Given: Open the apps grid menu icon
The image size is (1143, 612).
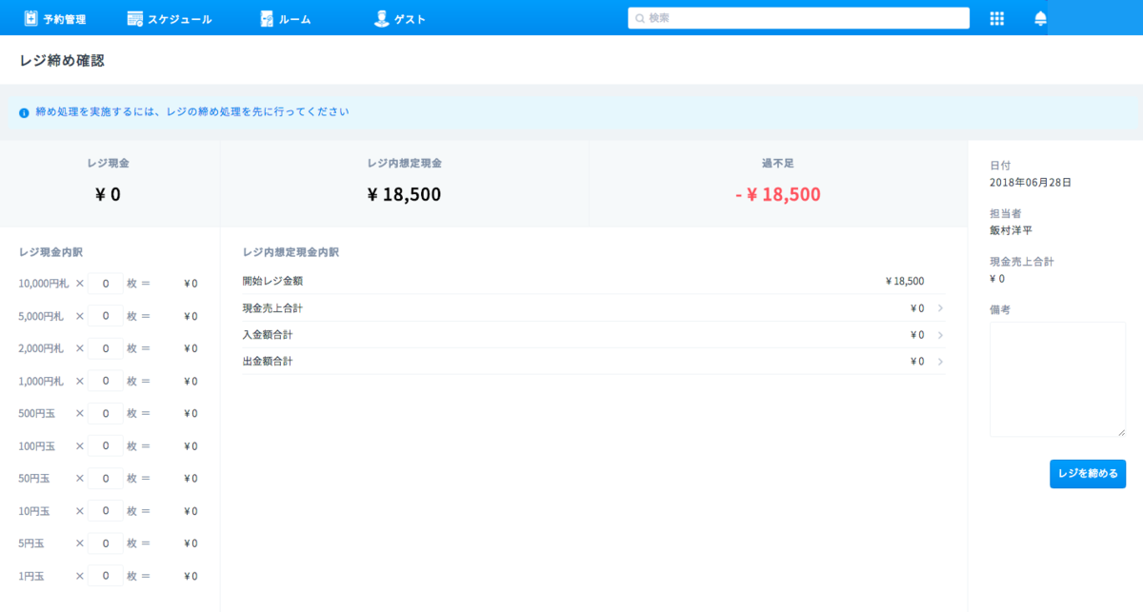Looking at the screenshot, I should point(997,18).
